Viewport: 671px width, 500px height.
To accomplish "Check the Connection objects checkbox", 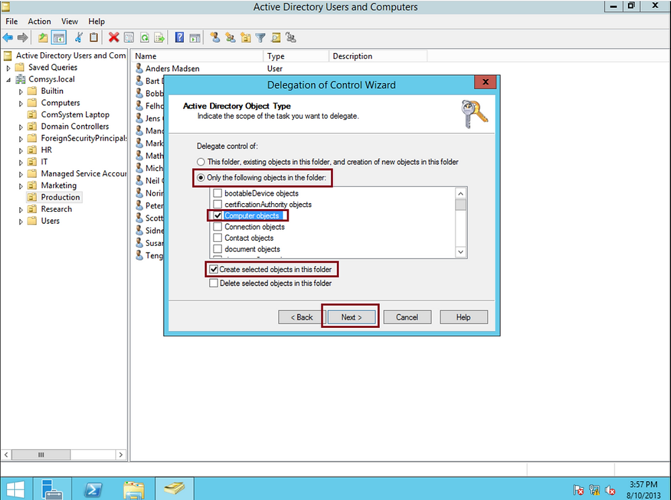I will 217,227.
